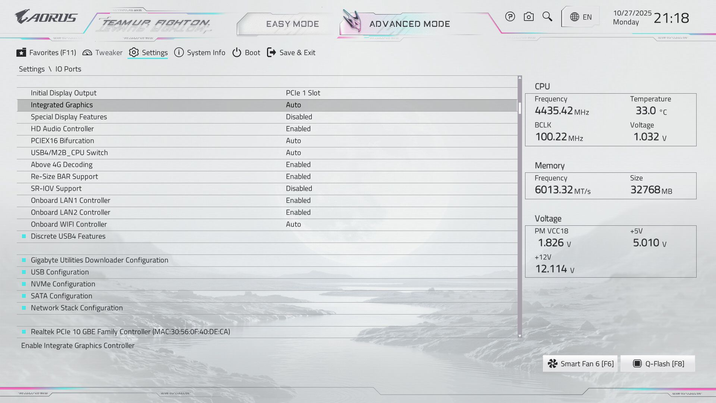716x403 pixels.
Task: Toggle HD Audio Controller Enabled value
Action: 298,129
